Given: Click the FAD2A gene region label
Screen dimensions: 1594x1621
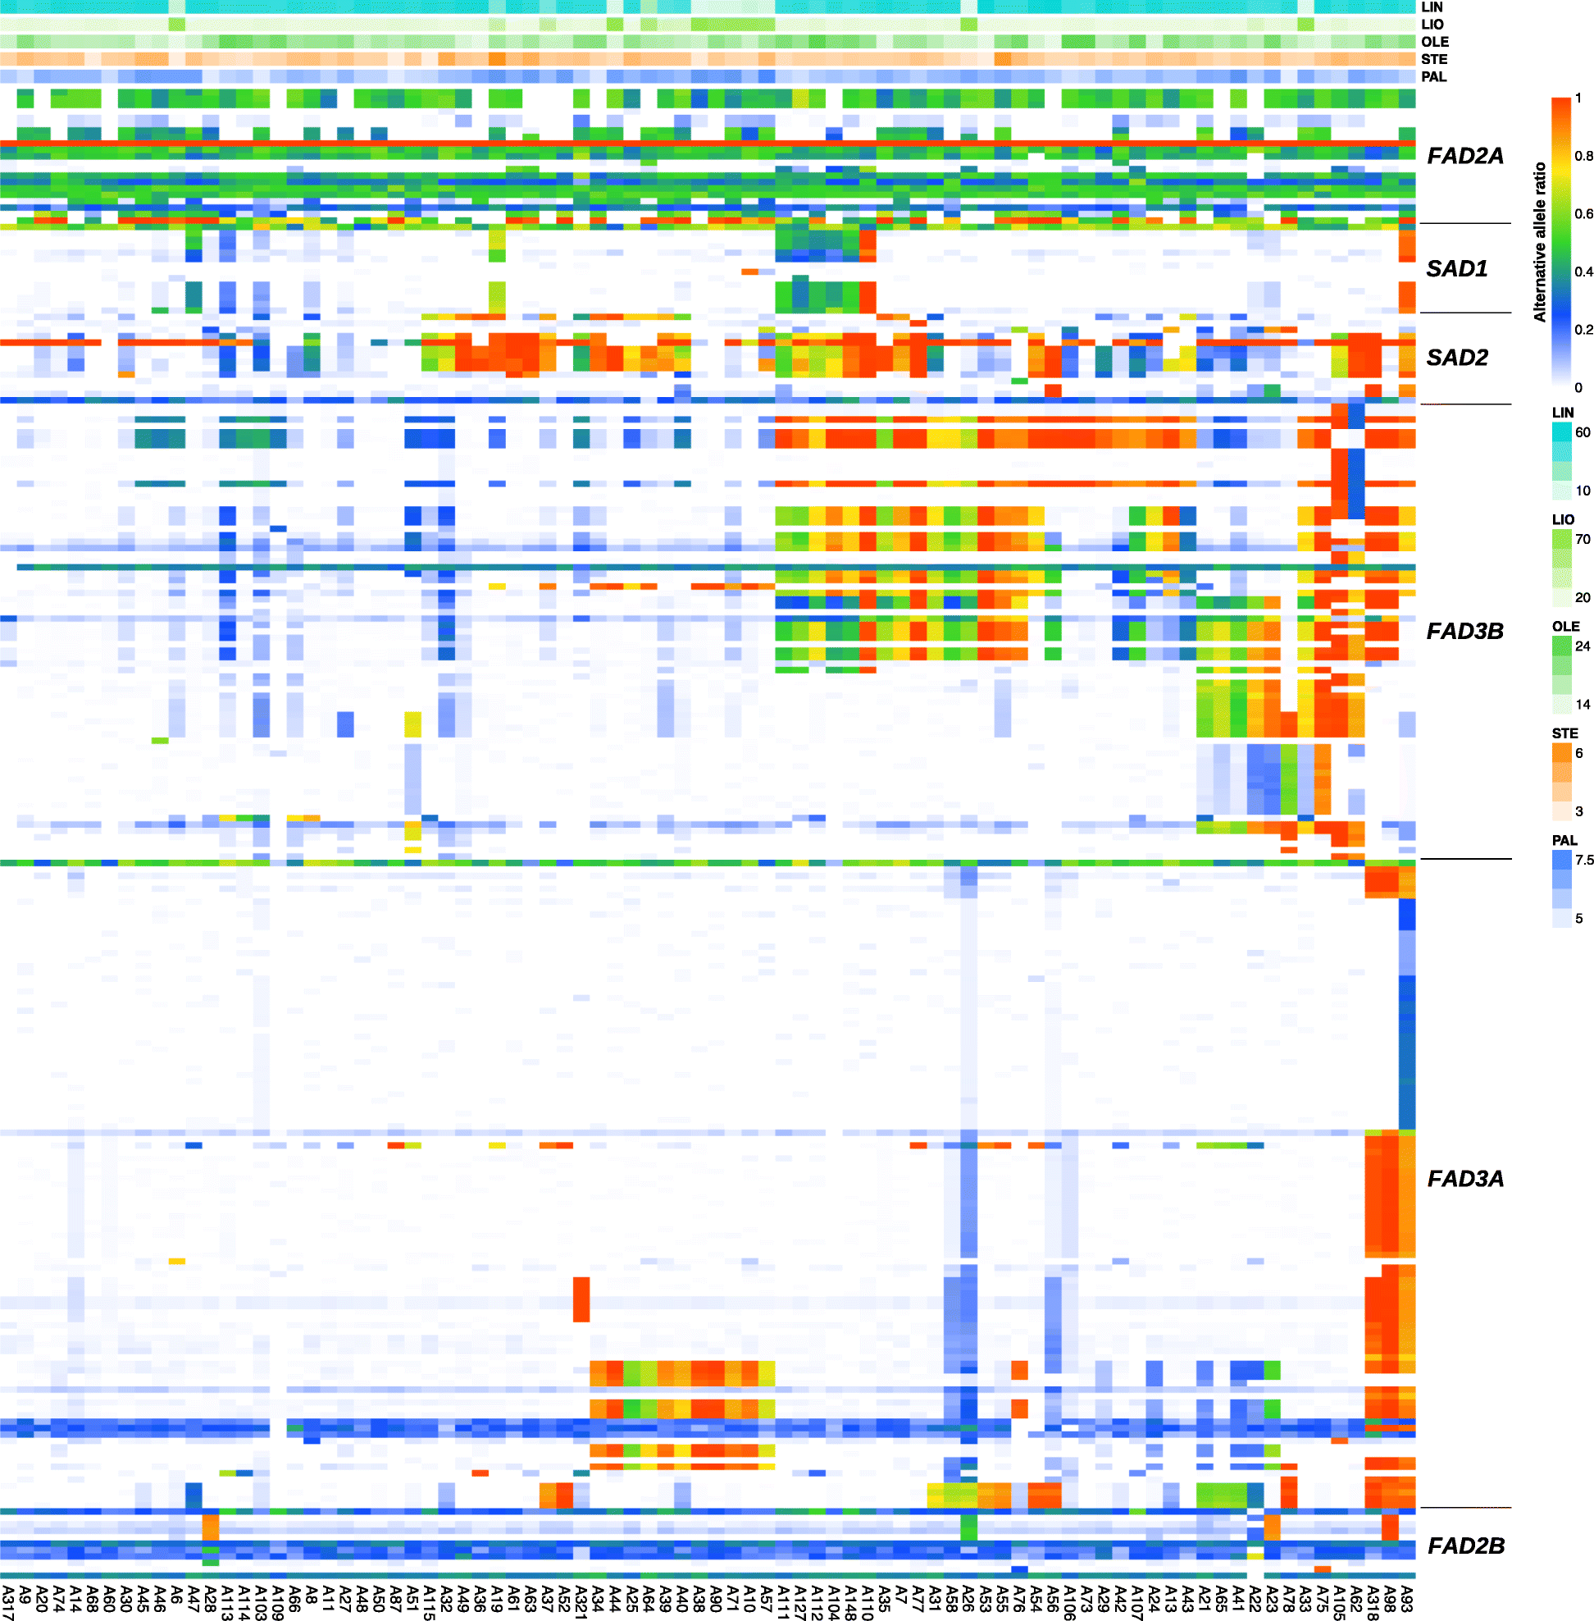Looking at the screenshot, I should (x=1465, y=156).
